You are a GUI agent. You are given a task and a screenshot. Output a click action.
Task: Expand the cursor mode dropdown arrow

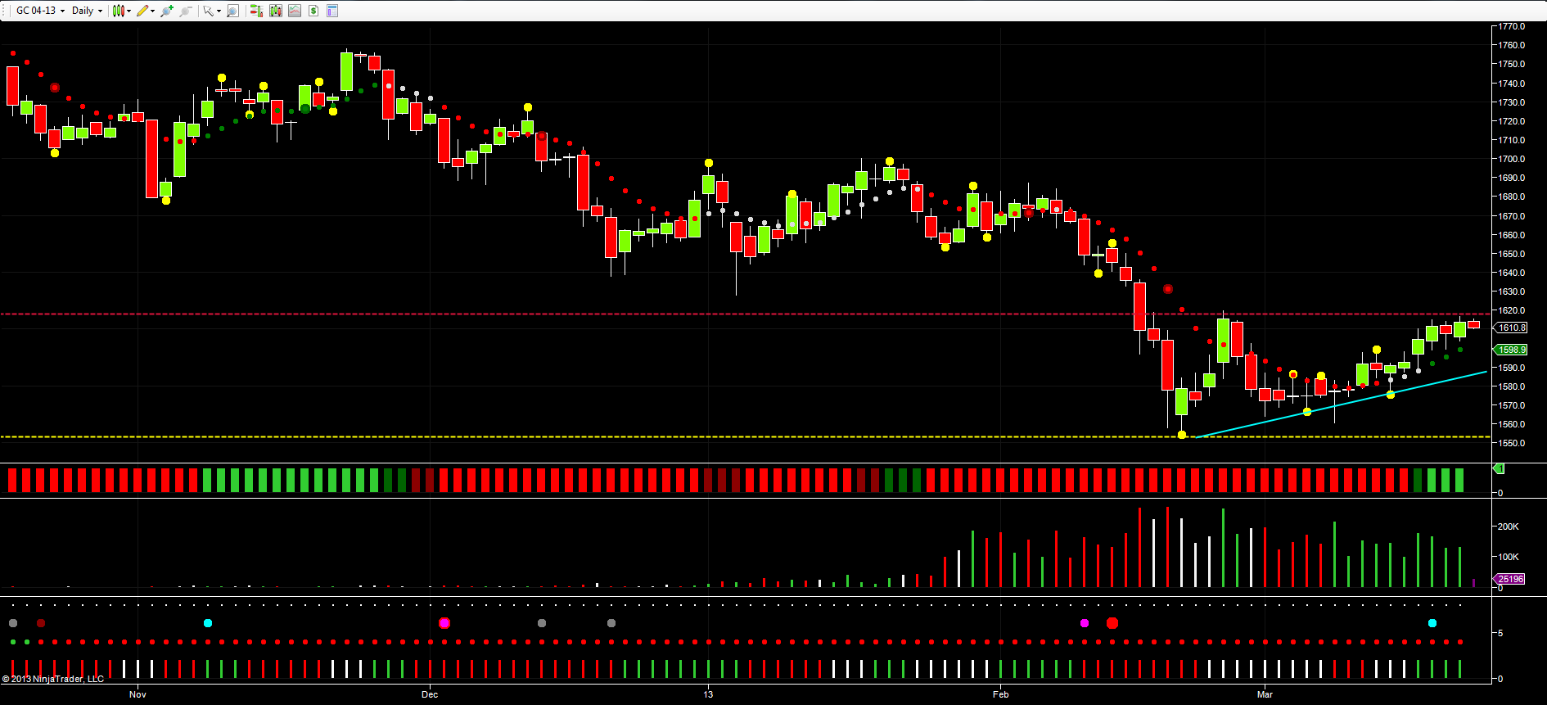[x=219, y=11]
